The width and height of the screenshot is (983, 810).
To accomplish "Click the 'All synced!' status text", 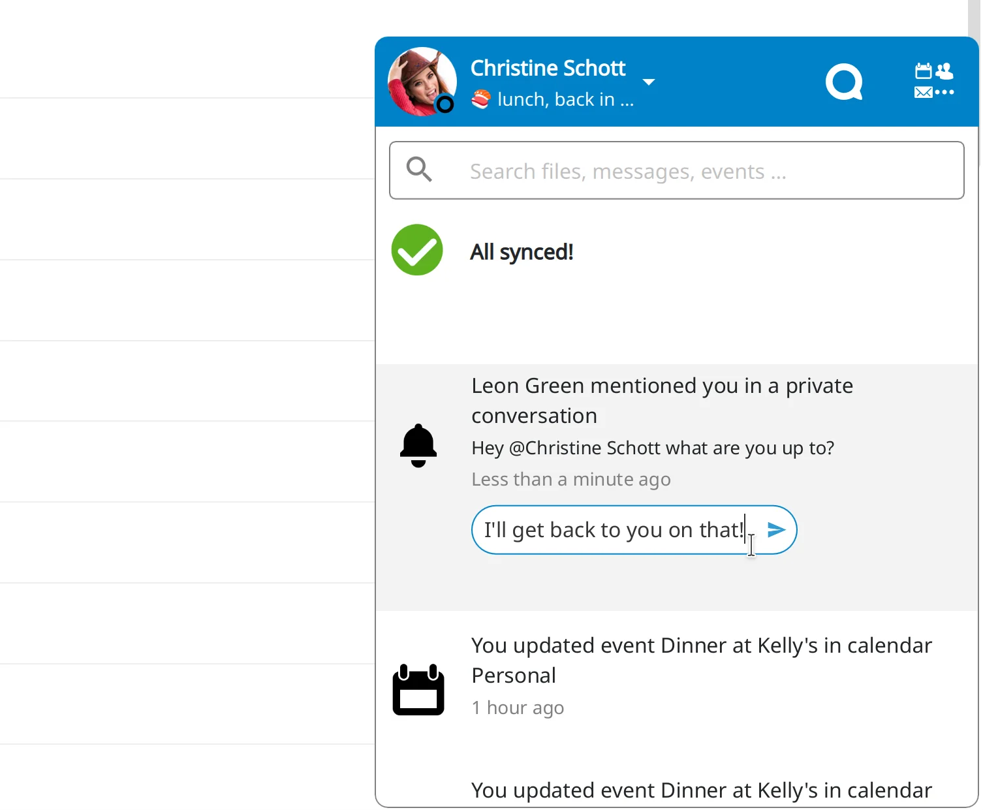I will point(522,252).
